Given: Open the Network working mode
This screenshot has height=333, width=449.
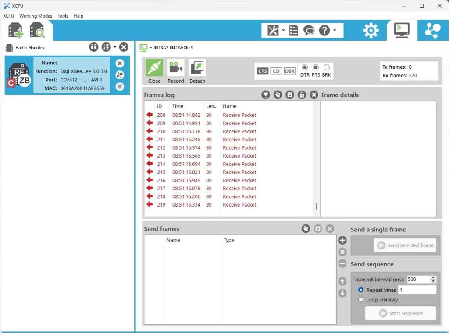Looking at the screenshot, I should pos(433,30).
